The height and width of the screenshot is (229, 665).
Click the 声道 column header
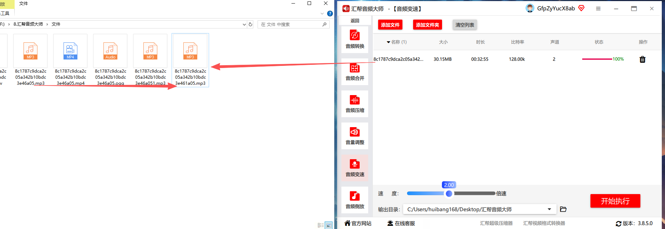(x=555, y=42)
